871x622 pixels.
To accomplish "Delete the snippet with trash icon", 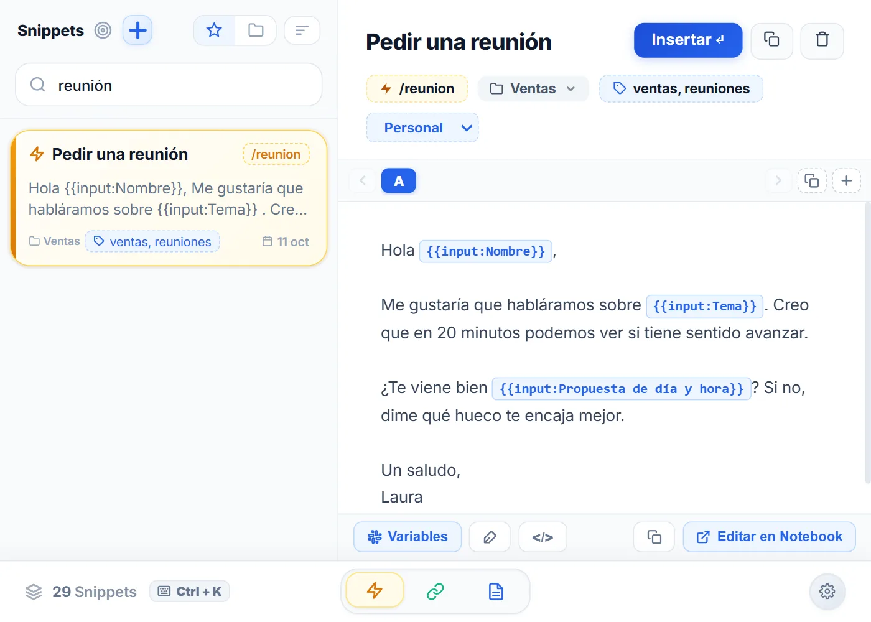I will [x=822, y=40].
